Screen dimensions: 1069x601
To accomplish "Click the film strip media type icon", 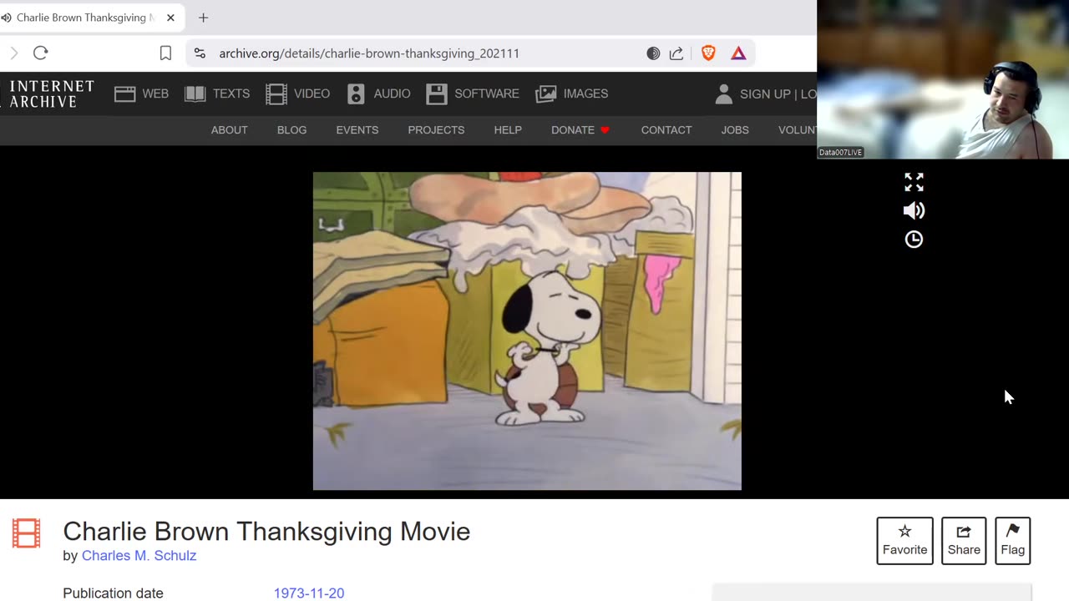I will coord(26,533).
